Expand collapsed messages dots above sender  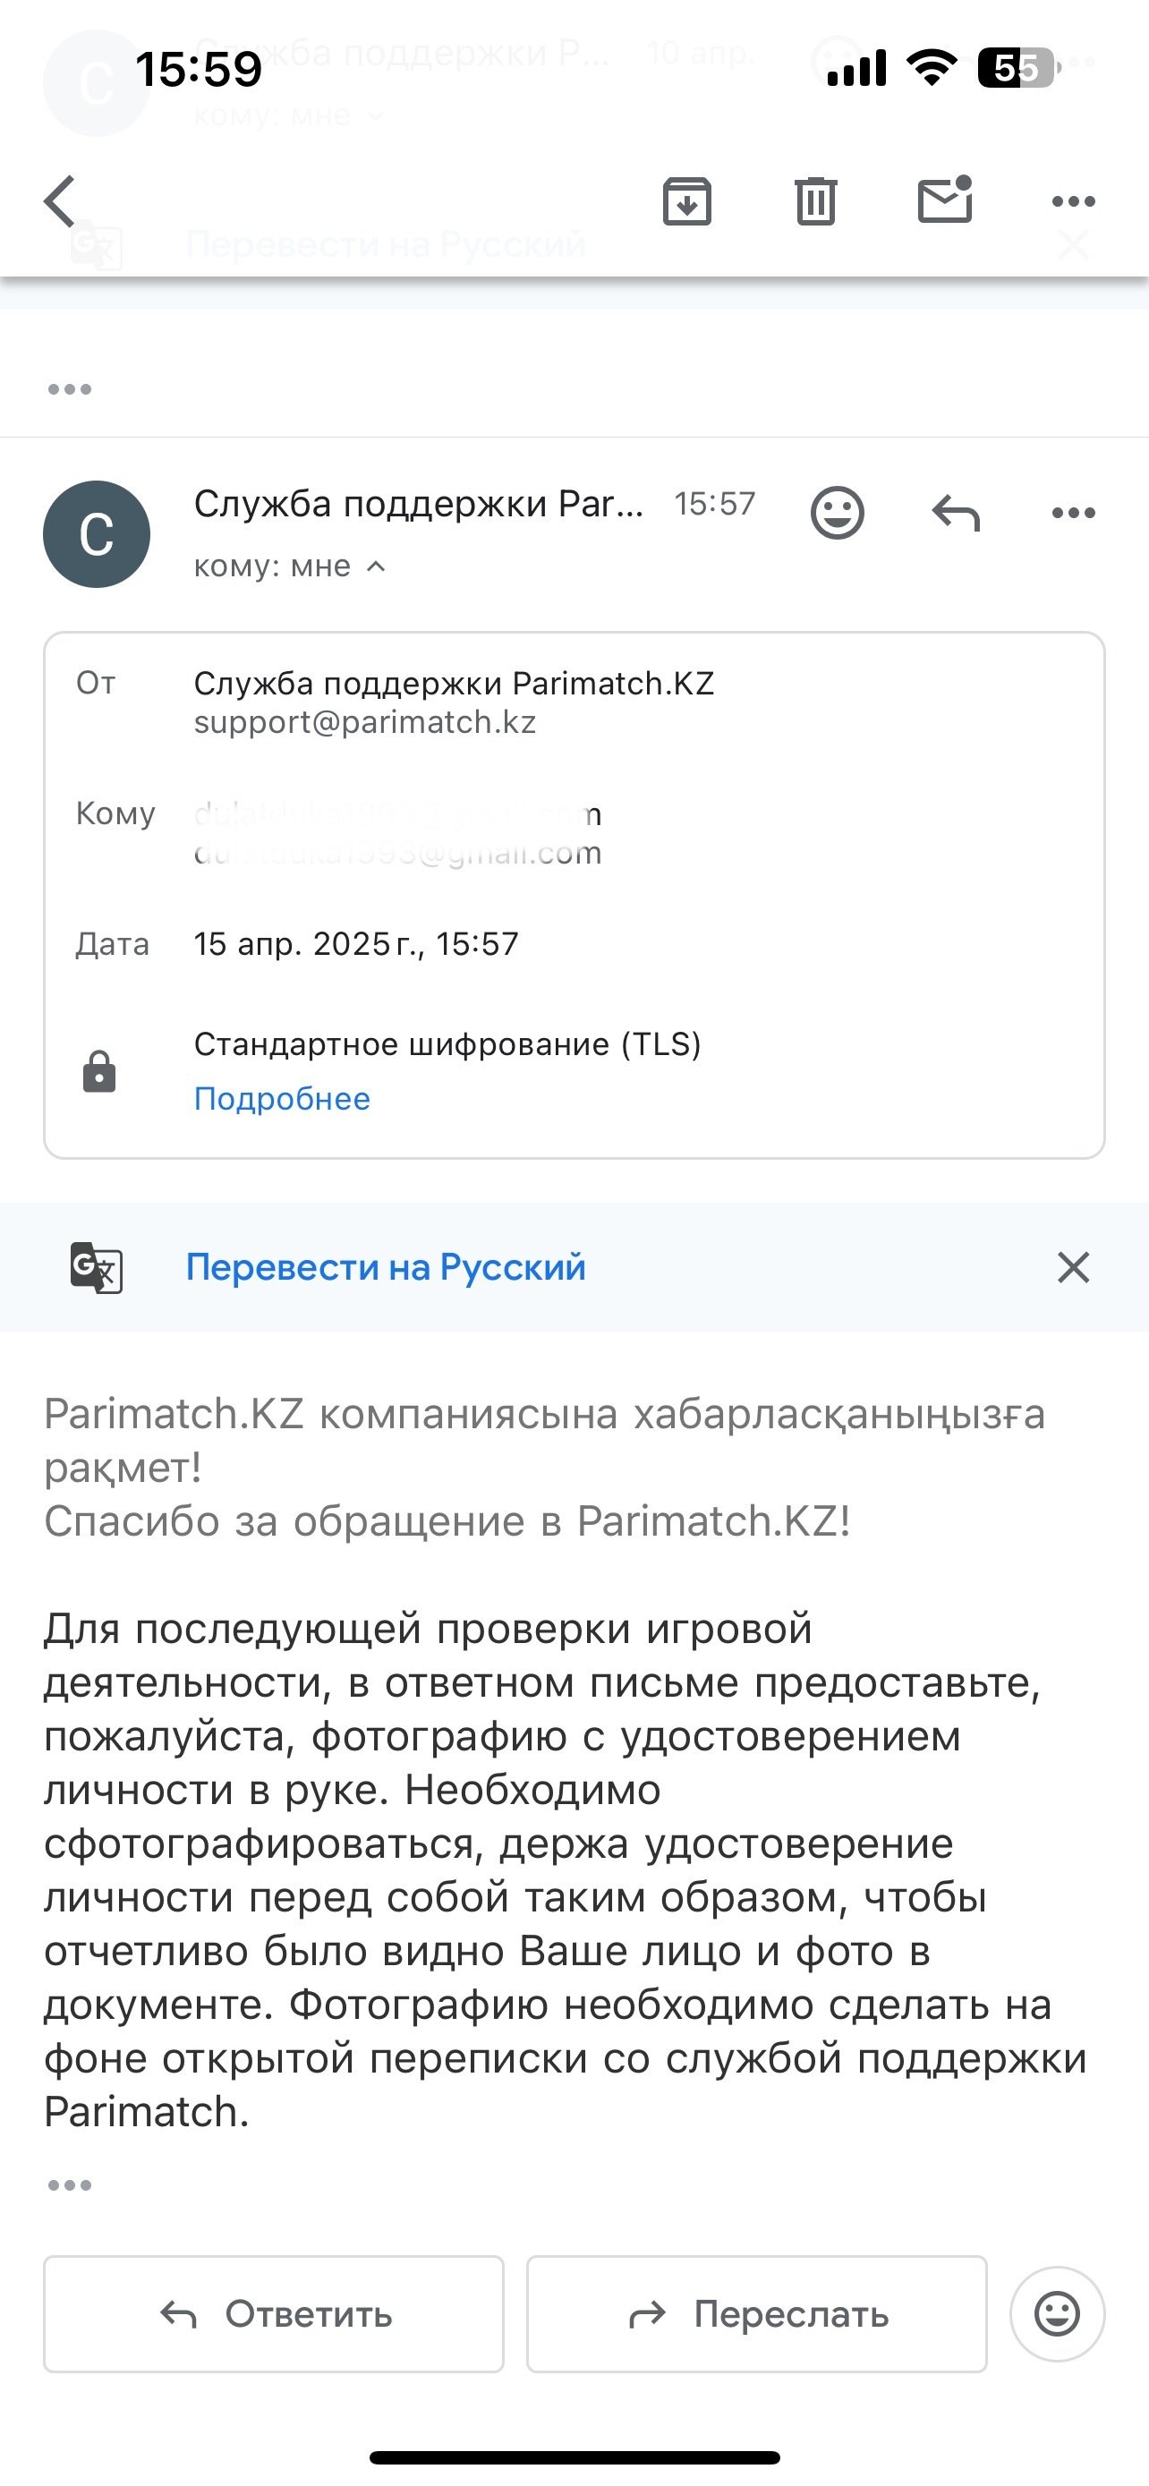tap(70, 390)
